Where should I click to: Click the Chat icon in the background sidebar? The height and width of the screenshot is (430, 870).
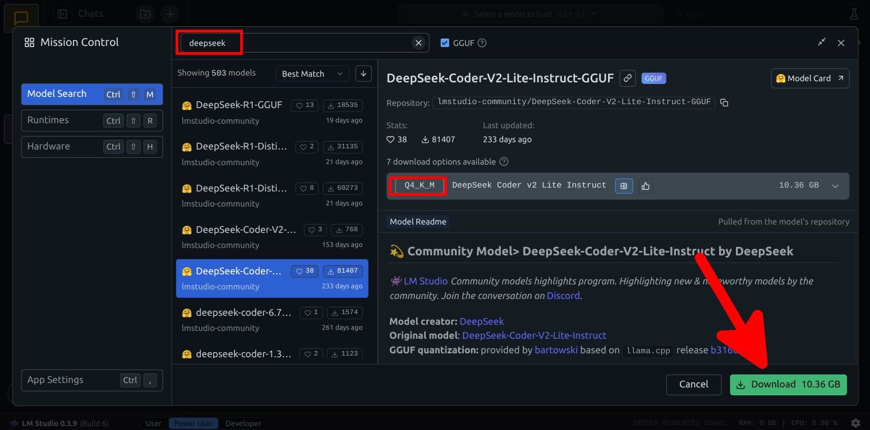pos(21,17)
